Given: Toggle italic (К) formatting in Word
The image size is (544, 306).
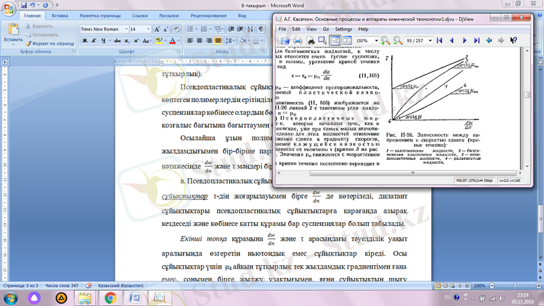Looking at the screenshot, I should 94,41.
